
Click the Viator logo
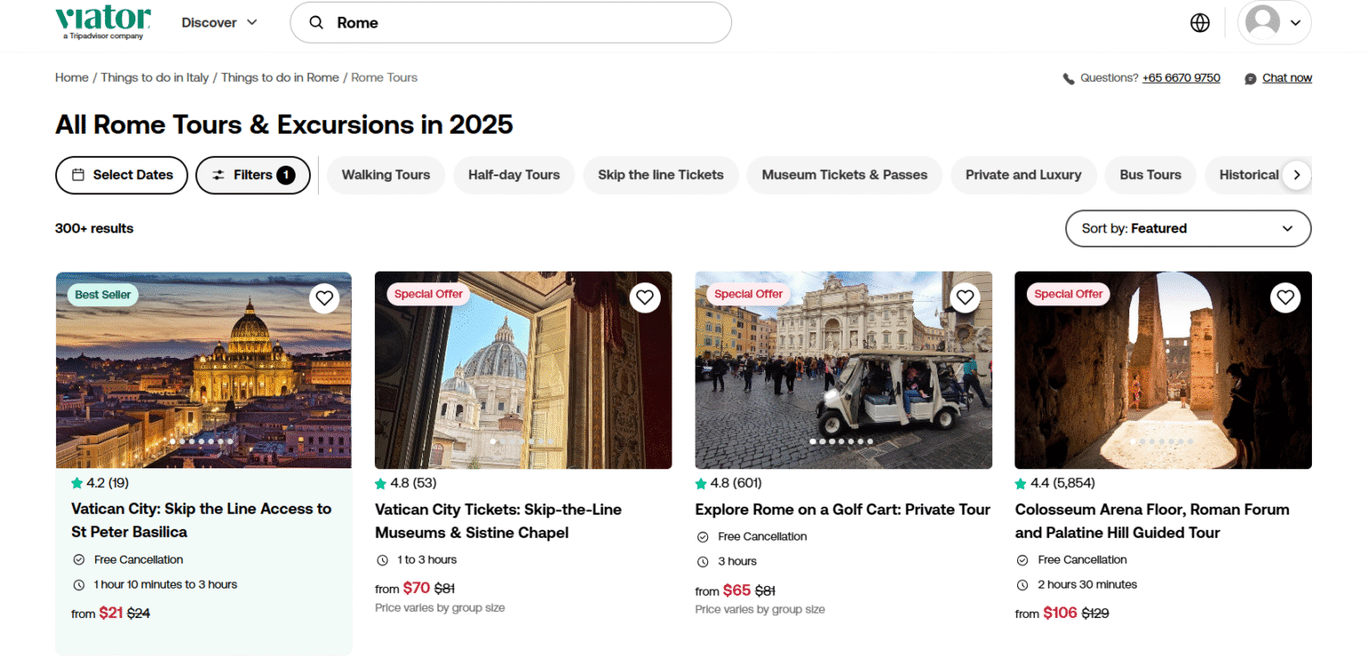102,21
